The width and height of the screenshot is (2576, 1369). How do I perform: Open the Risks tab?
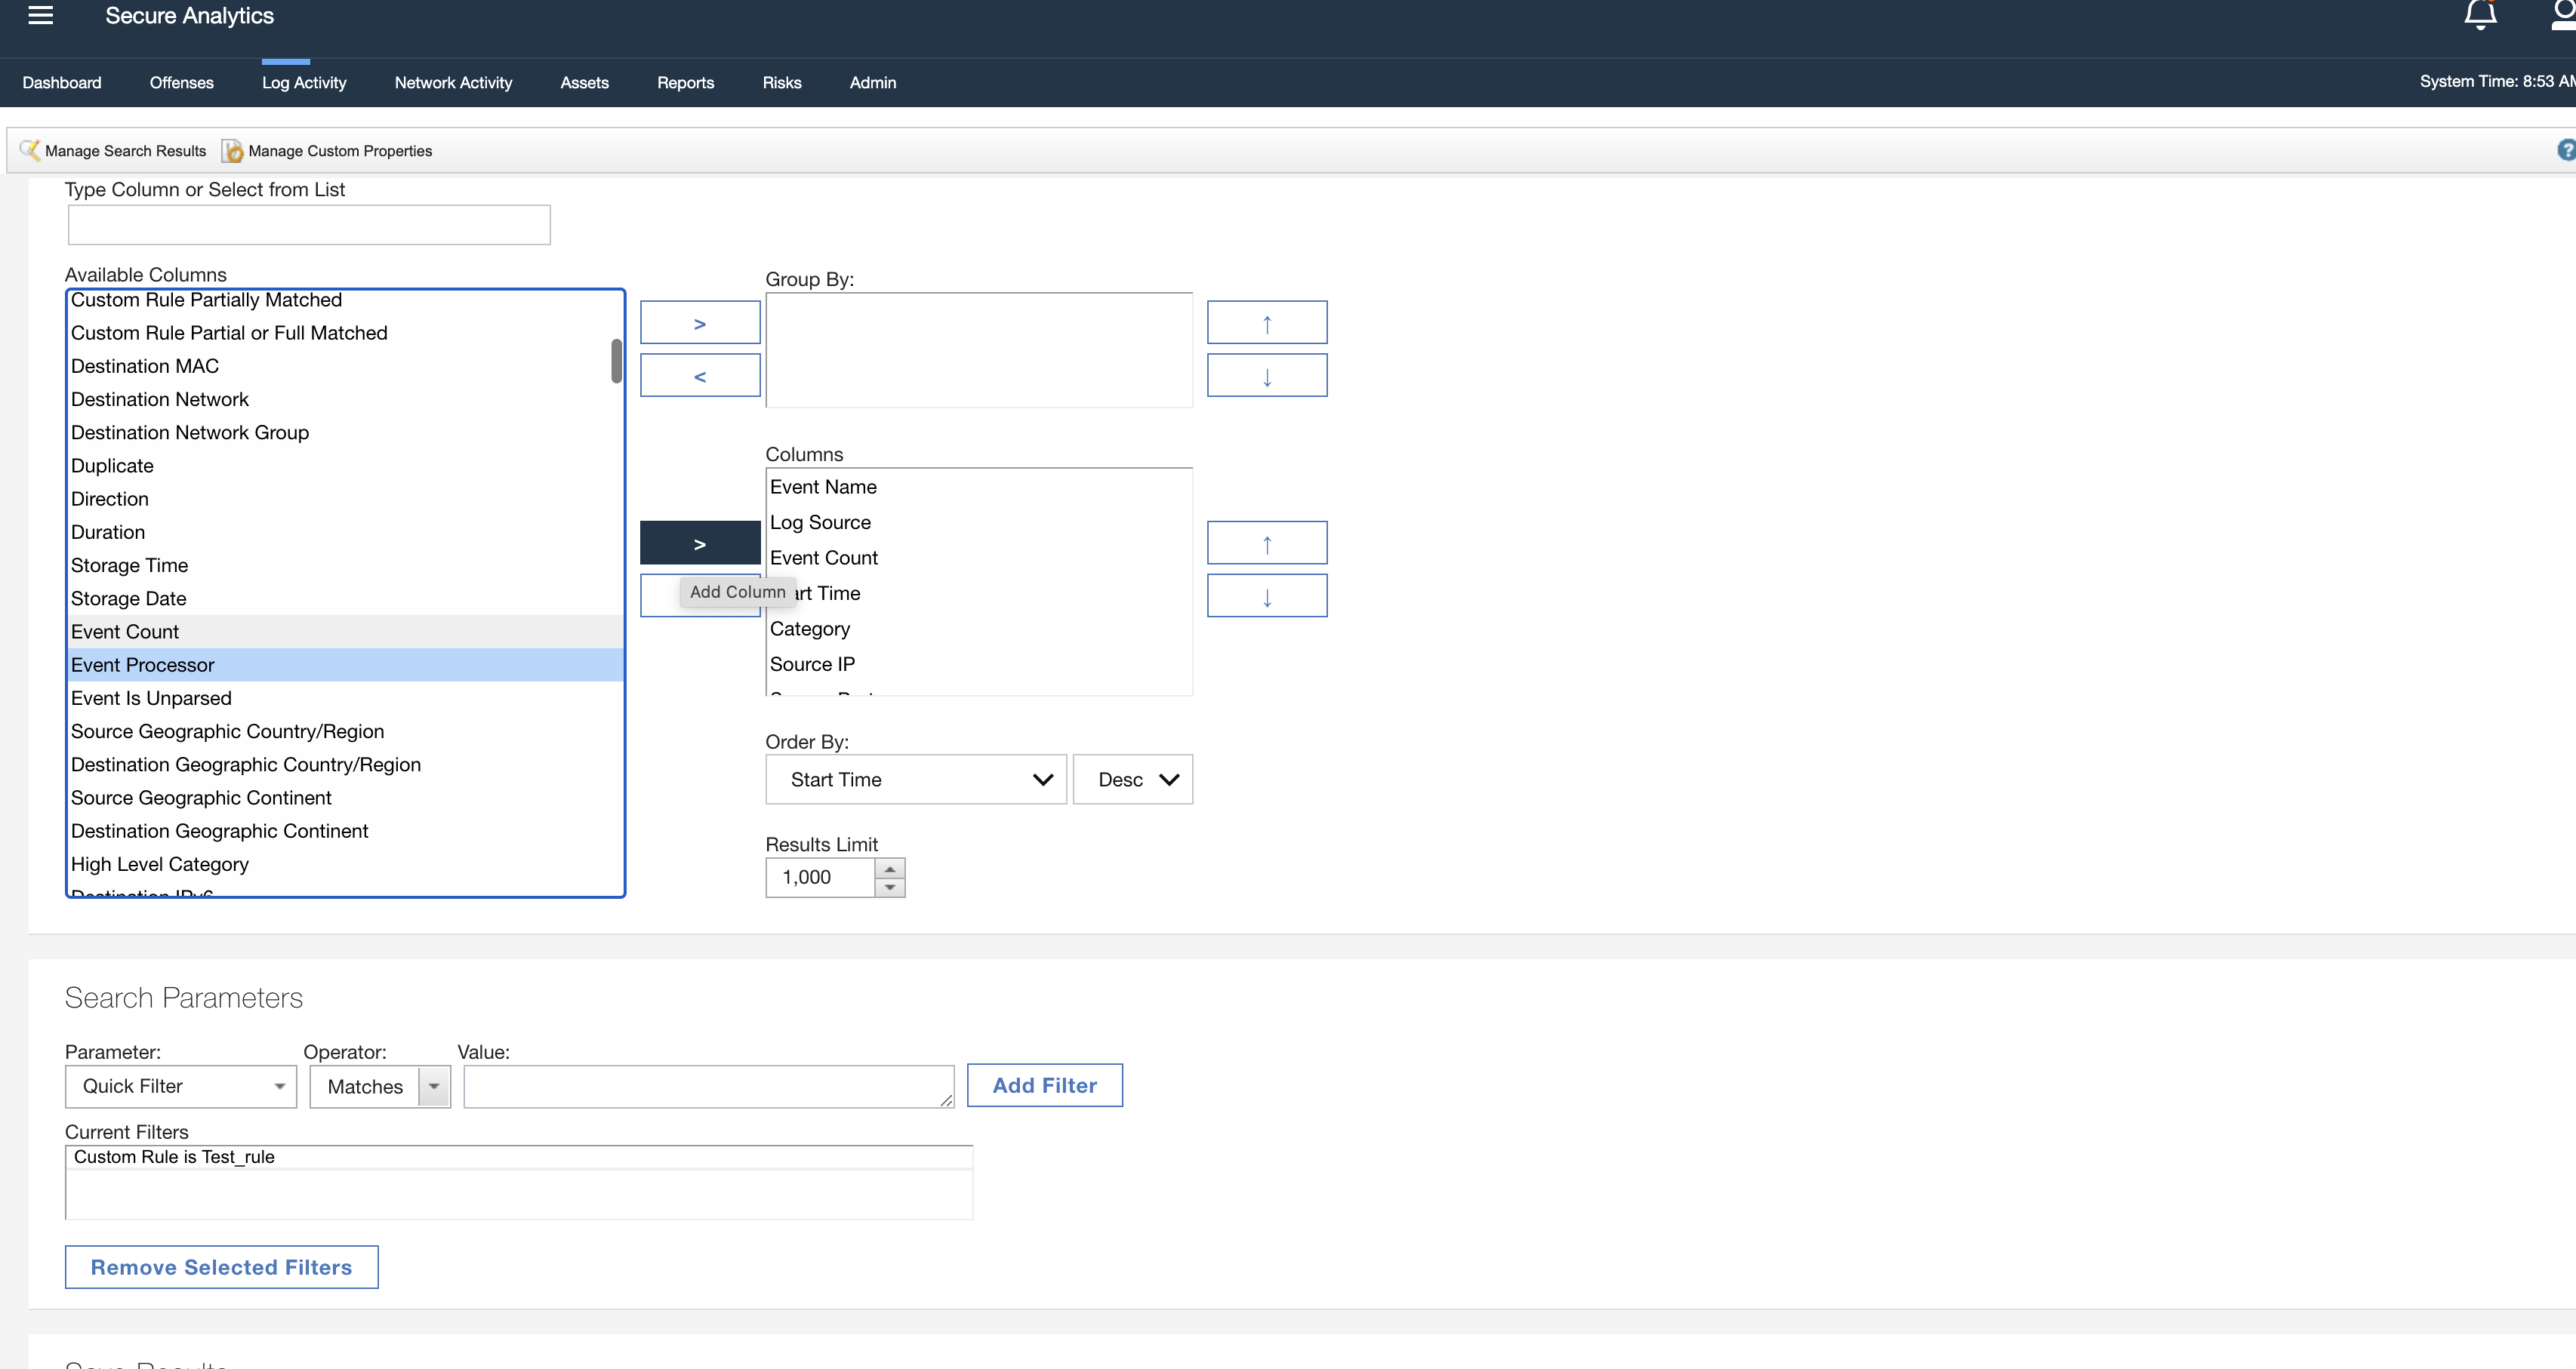(x=782, y=83)
